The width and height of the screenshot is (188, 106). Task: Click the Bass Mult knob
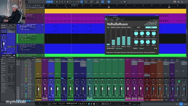tap(136, 42)
